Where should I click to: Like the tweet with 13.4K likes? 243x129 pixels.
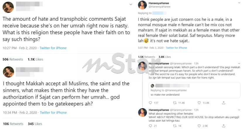point(199,103)
